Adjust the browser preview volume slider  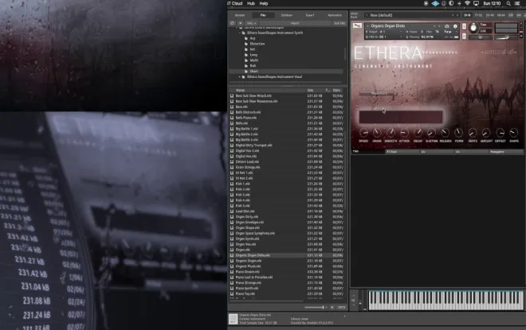click(x=316, y=307)
